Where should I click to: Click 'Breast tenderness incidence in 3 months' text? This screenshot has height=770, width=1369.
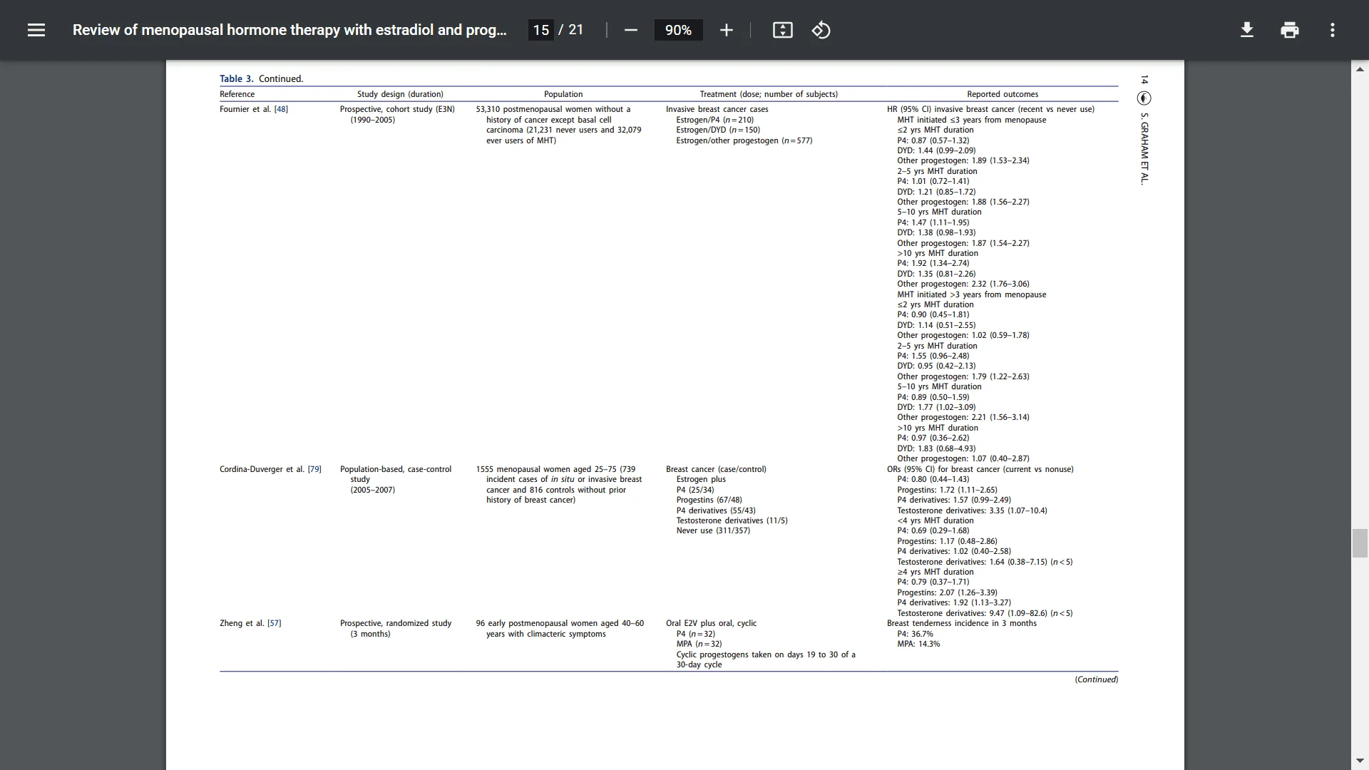pyautogui.click(x=962, y=623)
